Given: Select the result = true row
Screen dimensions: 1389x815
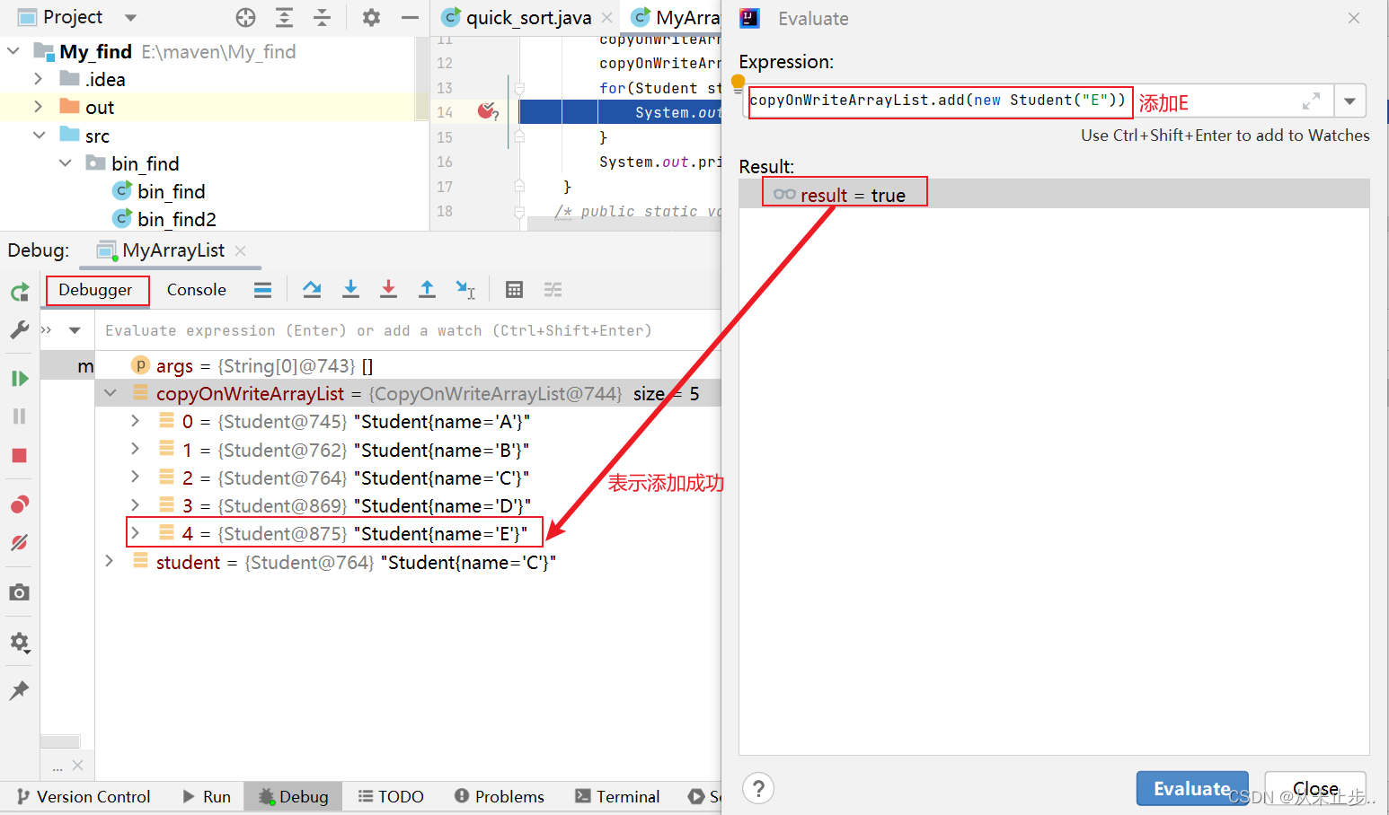Looking at the screenshot, I should coord(1054,194).
